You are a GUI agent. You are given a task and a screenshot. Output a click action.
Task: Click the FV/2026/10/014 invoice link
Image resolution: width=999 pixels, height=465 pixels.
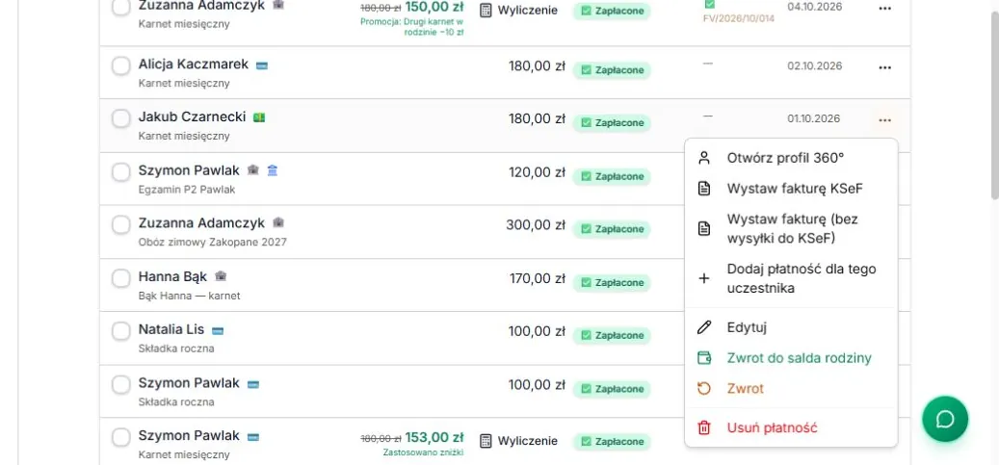[739, 18]
